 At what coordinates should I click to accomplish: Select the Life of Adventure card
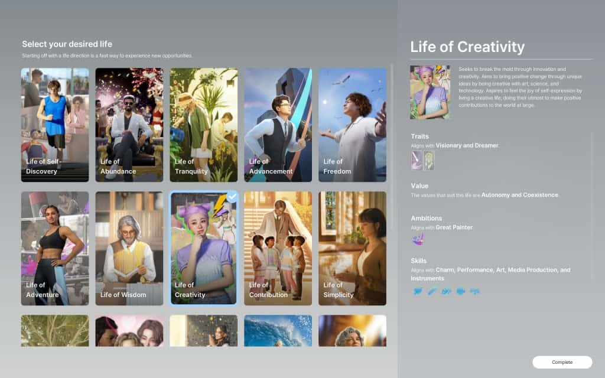coord(55,248)
